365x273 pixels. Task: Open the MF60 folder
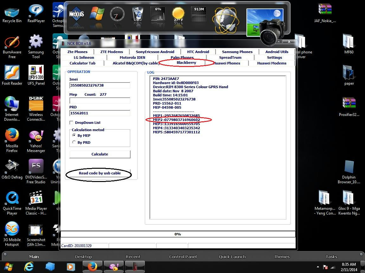click(x=349, y=44)
